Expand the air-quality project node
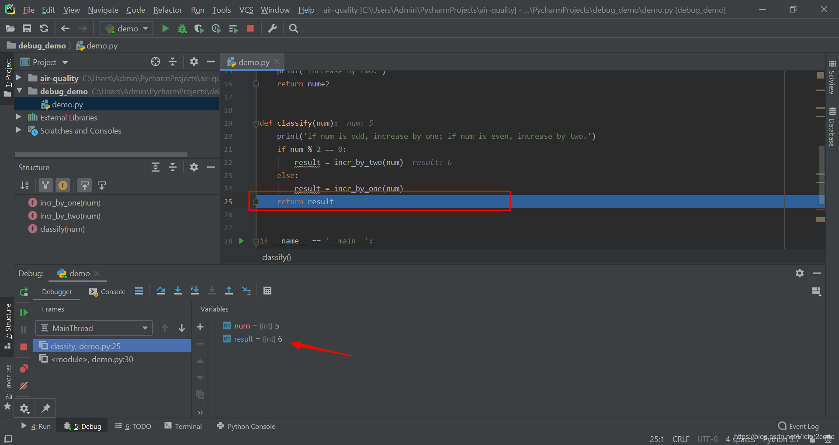 (19, 78)
